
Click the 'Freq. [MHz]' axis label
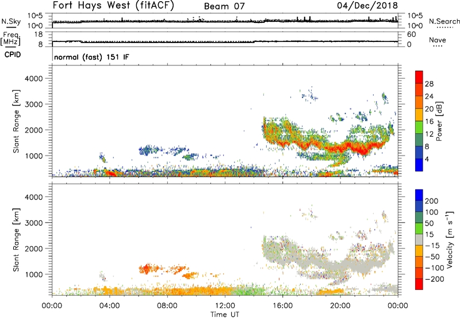pyautogui.click(x=10, y=38)
